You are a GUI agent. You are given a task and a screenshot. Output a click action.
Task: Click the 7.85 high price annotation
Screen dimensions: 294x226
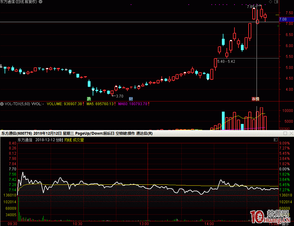tap(250, 6)
